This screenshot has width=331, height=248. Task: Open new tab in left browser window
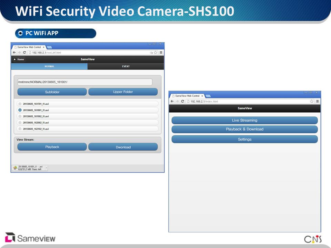pyautogui.click(x=49, y=47)
